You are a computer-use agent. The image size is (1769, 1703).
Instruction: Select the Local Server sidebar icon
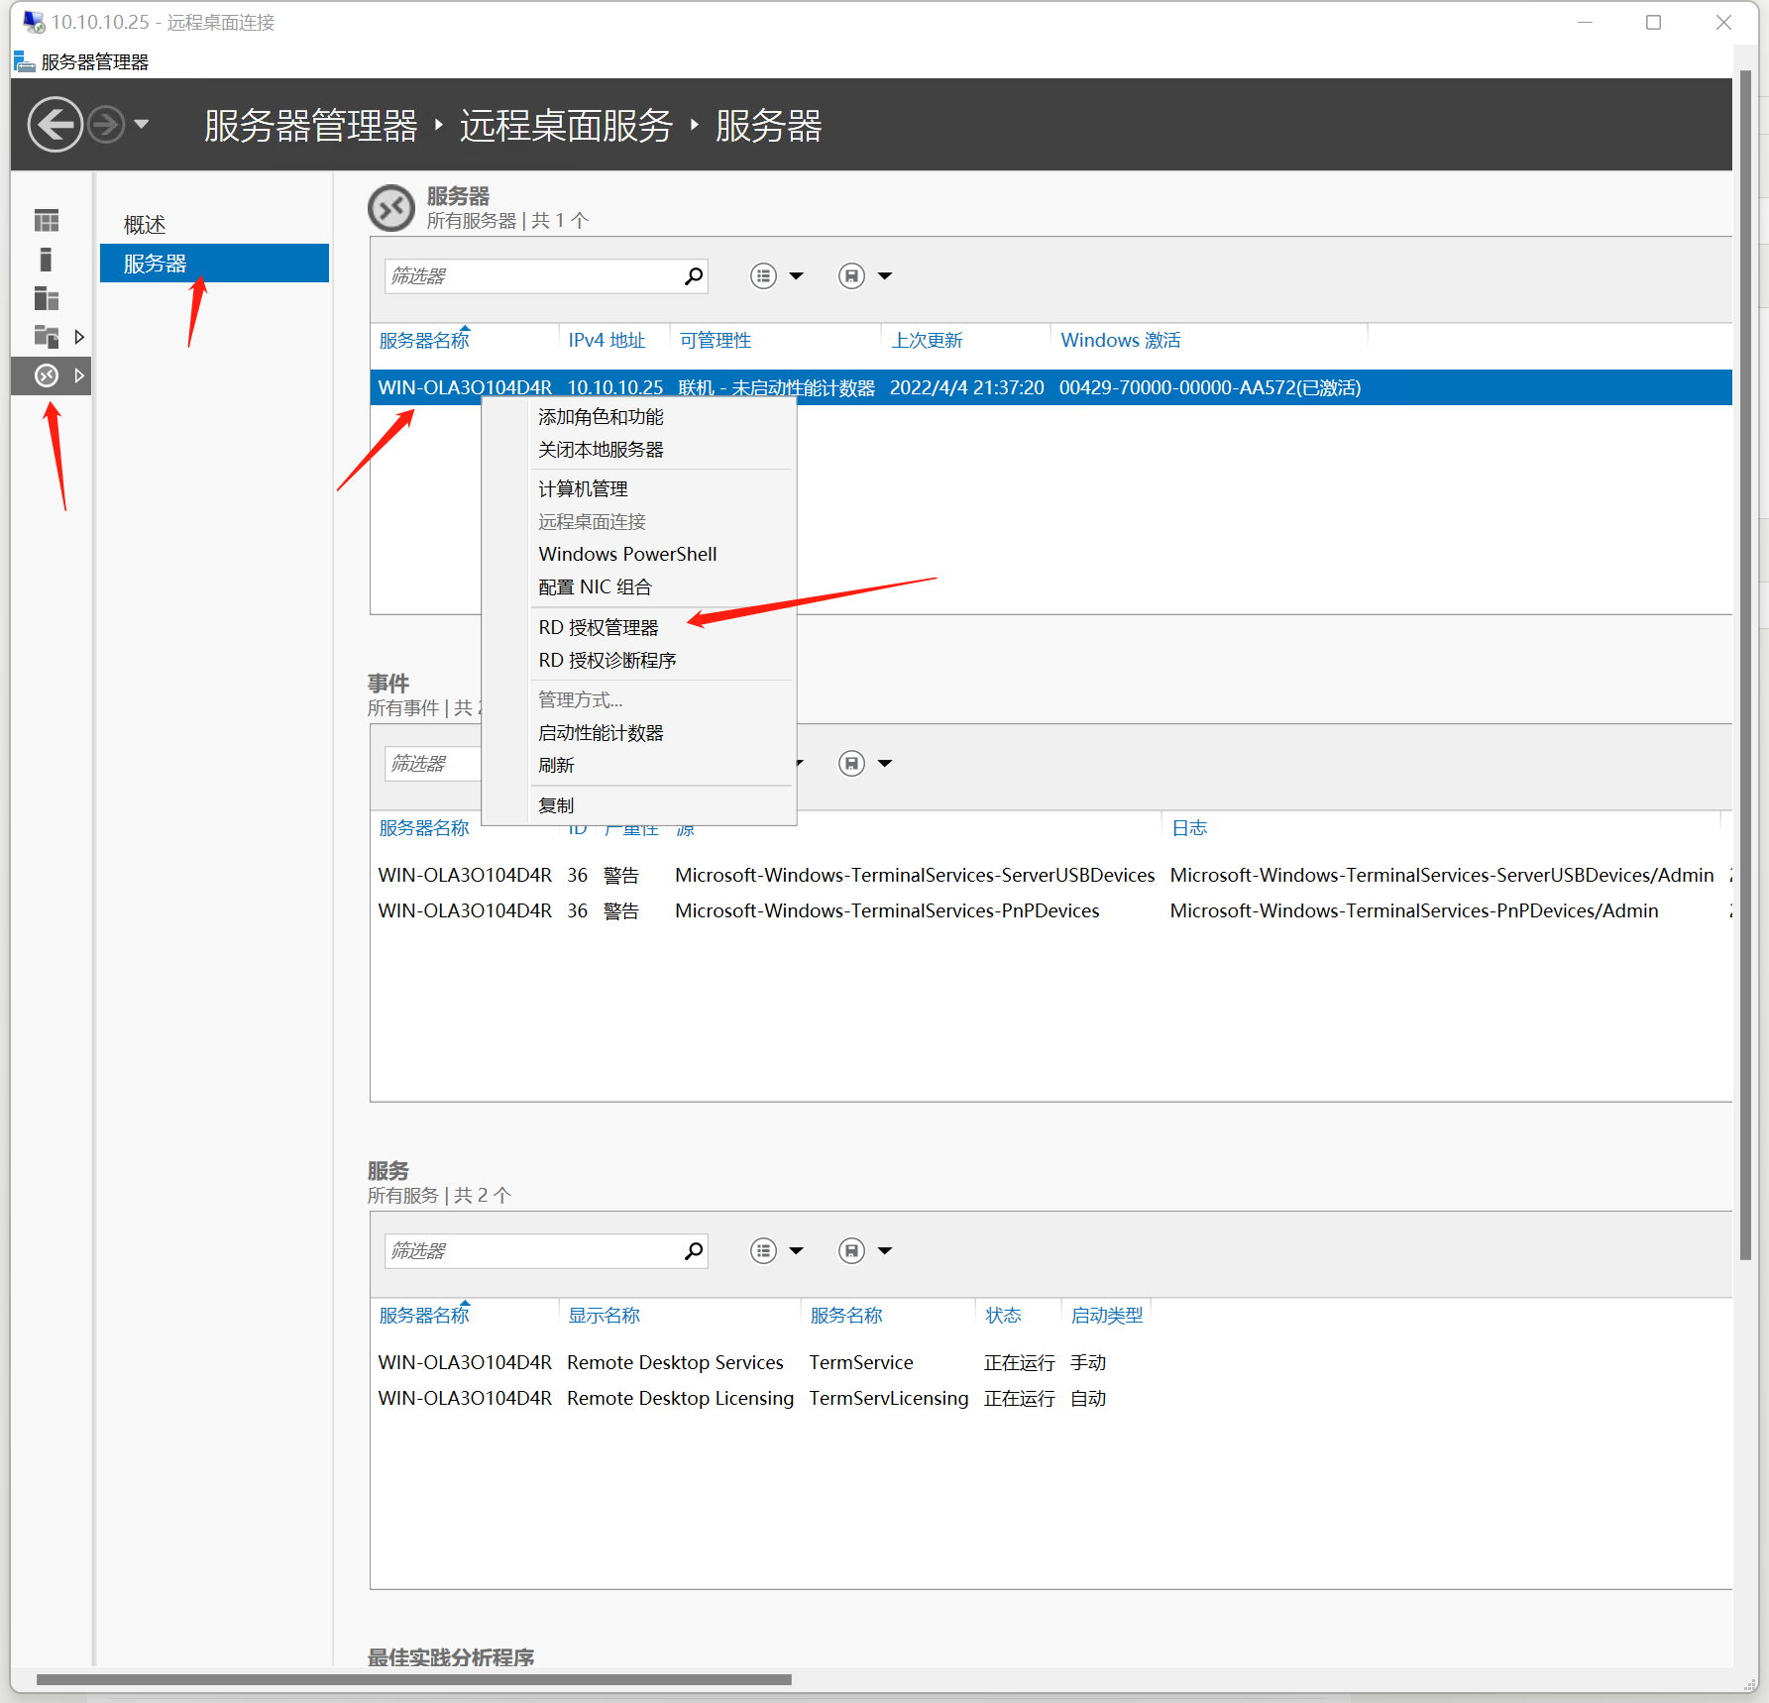click(47, 260)
